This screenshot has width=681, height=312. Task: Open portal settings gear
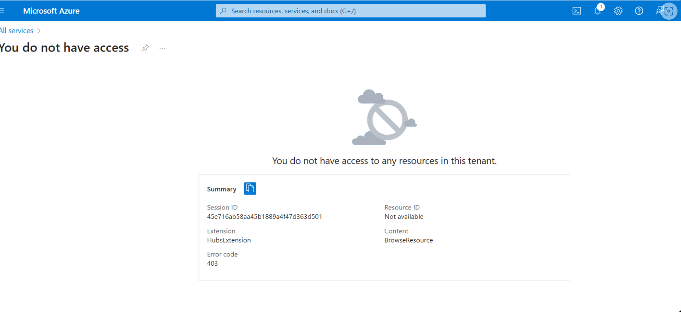coord(618,11)
